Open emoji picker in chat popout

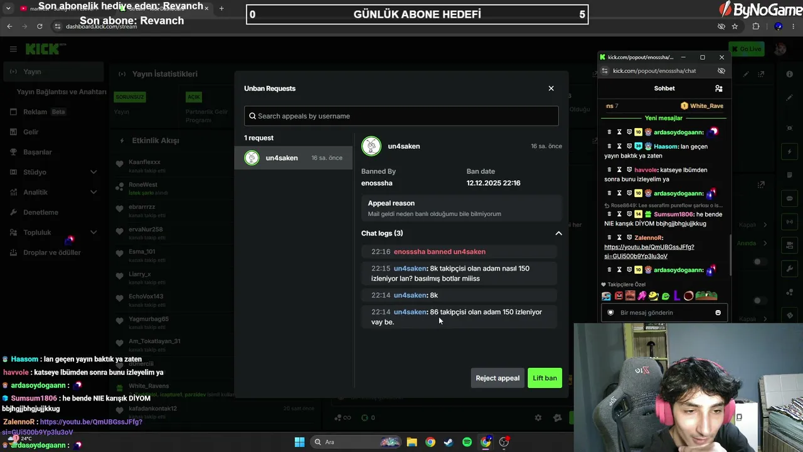(x=718, y=313)
